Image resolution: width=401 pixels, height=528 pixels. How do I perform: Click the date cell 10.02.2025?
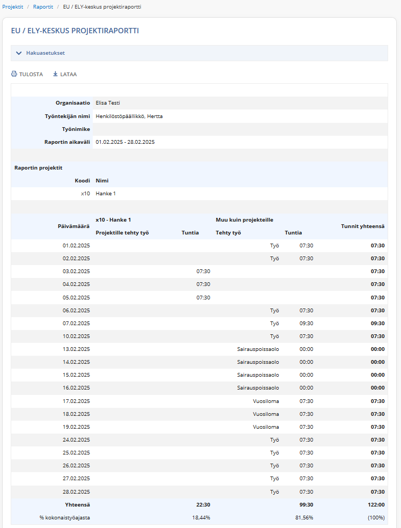76,336
